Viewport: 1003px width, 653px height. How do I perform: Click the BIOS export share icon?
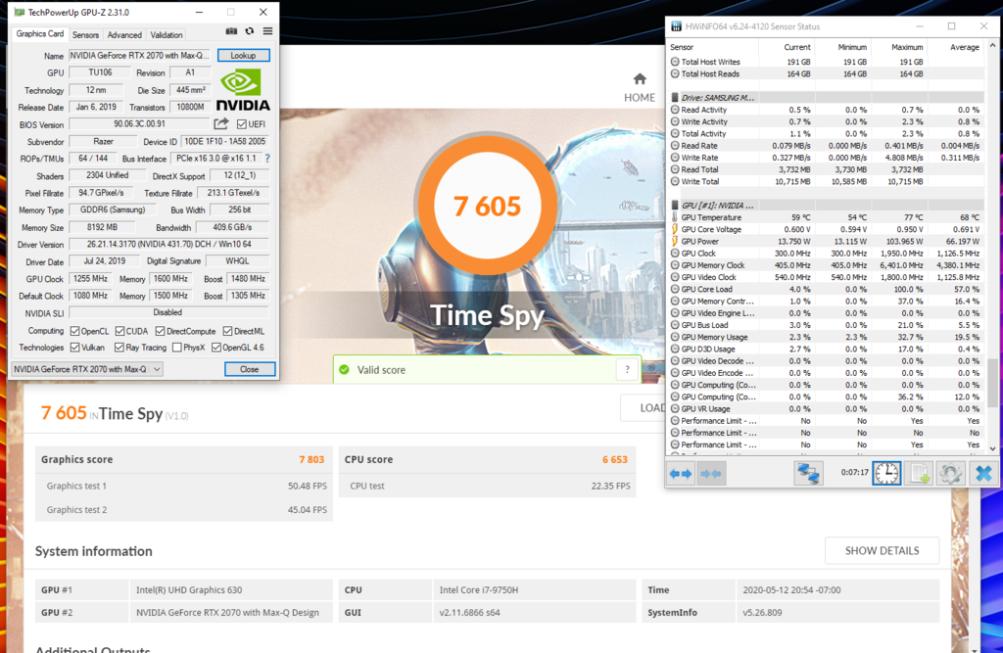tap(221, 123)
